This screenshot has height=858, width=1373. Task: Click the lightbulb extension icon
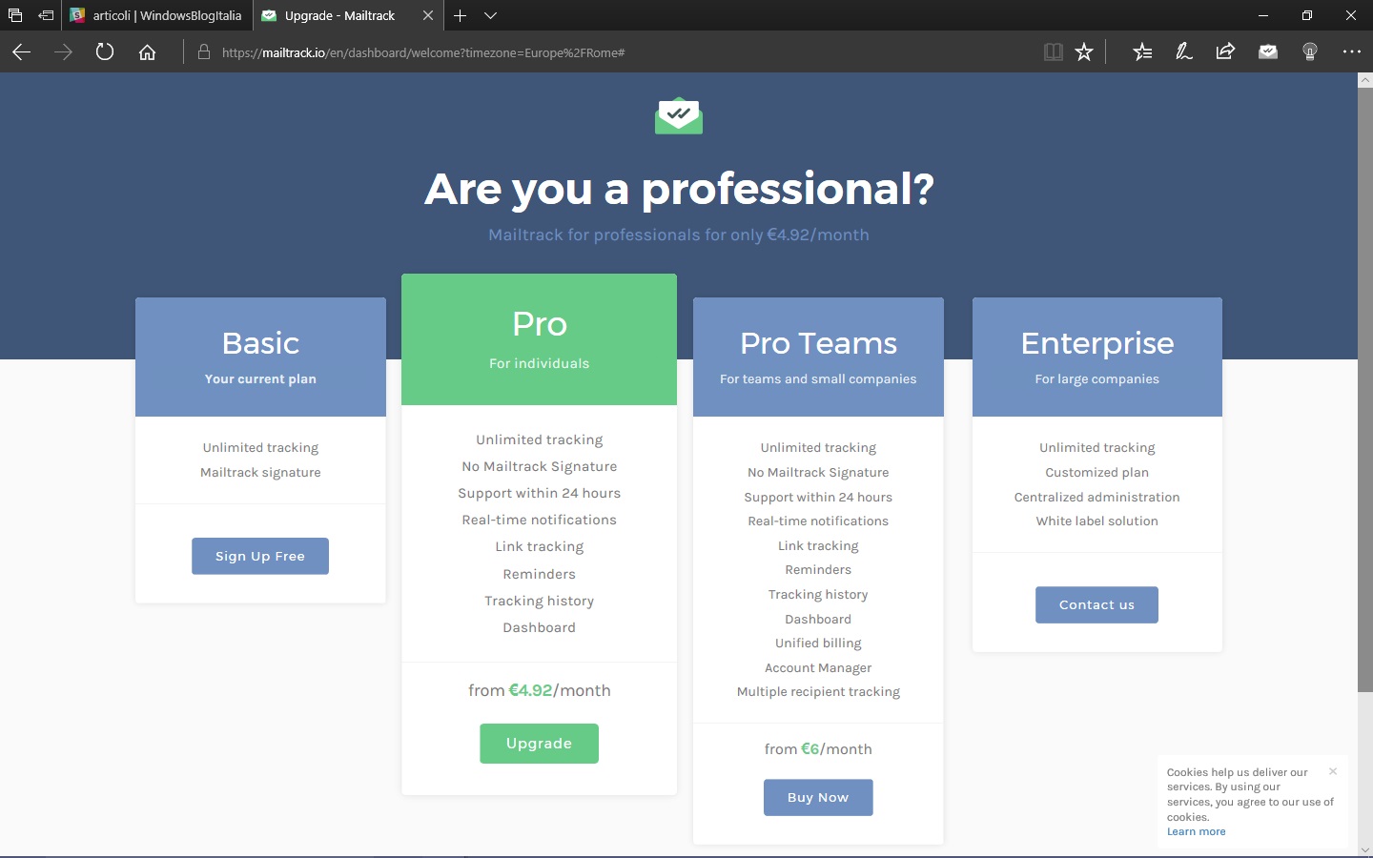click(1309, 52)
